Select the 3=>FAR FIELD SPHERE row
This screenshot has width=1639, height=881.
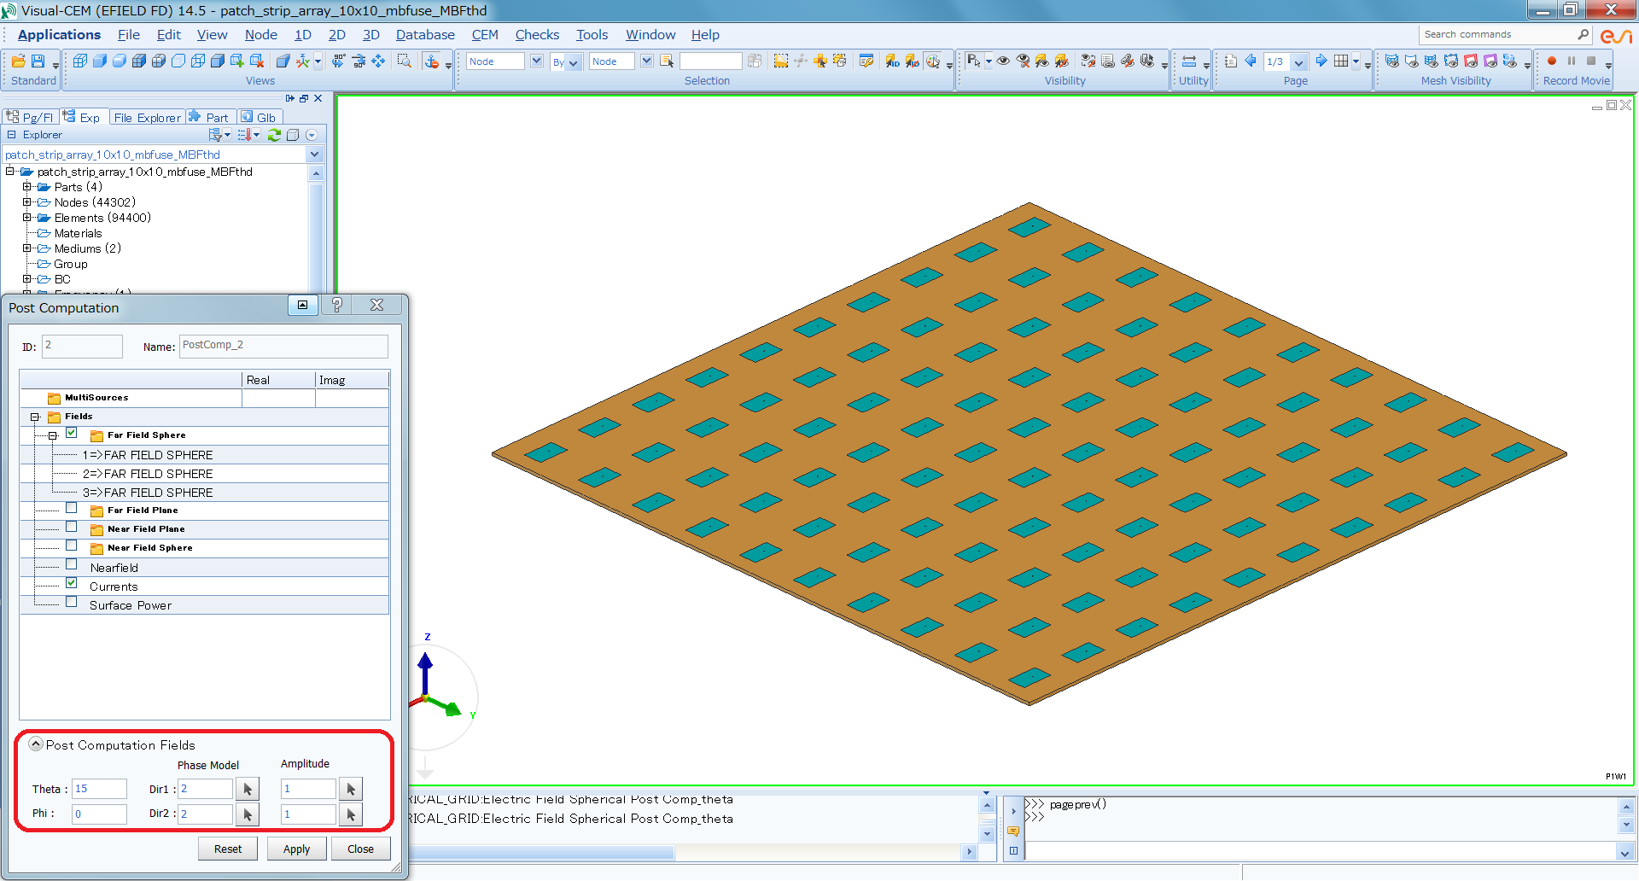(x=205, y=493)
